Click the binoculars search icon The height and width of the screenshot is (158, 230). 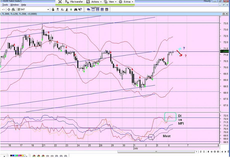coord(76,9)
